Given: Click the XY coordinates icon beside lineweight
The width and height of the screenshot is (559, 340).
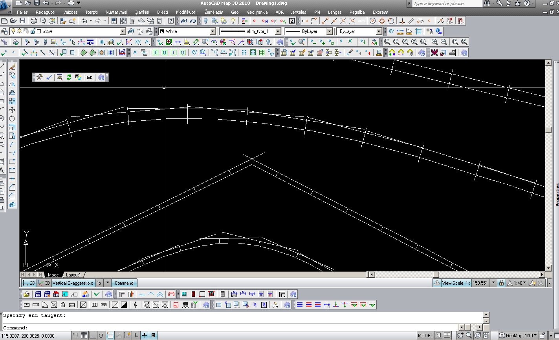Looking at the screenshot, I should [x=391, y=31].
